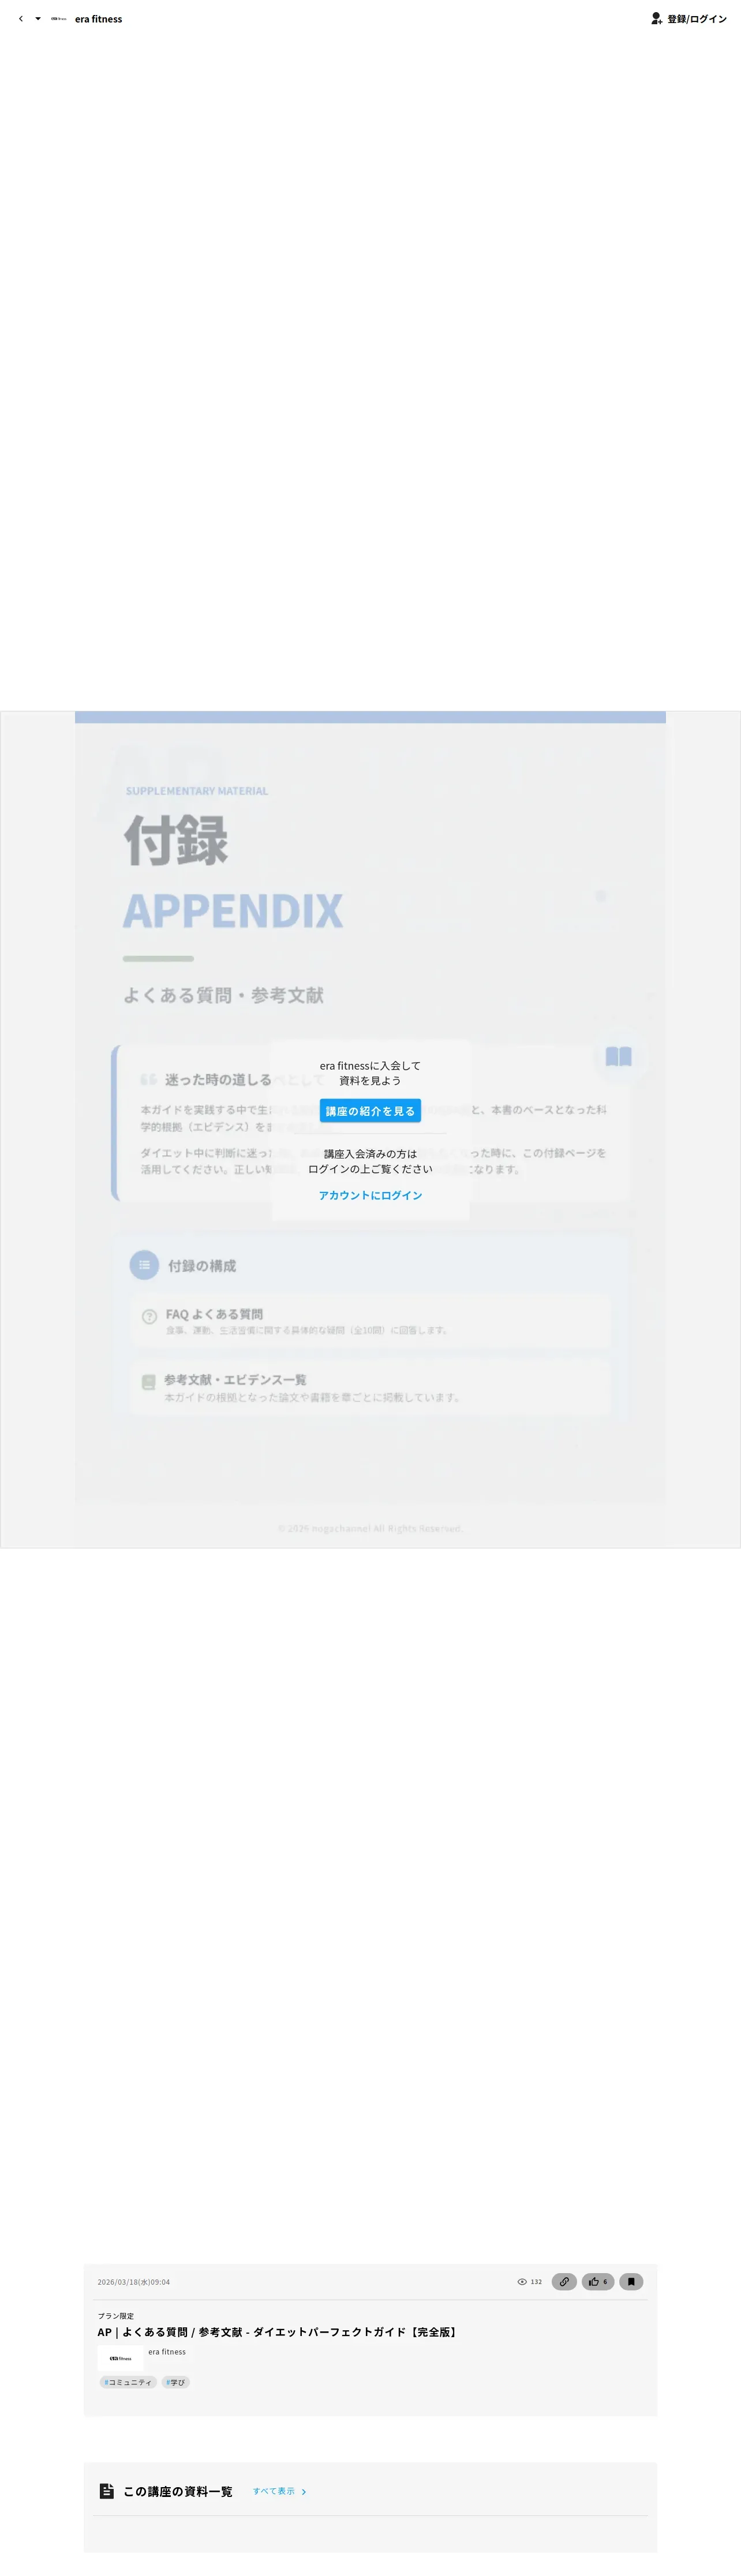The width and height of the screenshot is (741, 2576).
Task: Open the era fitness header title
Action: (x=98, y=19)
